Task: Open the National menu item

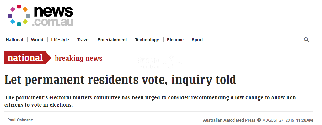Action: pyautogui.click(x=14, y=40)
